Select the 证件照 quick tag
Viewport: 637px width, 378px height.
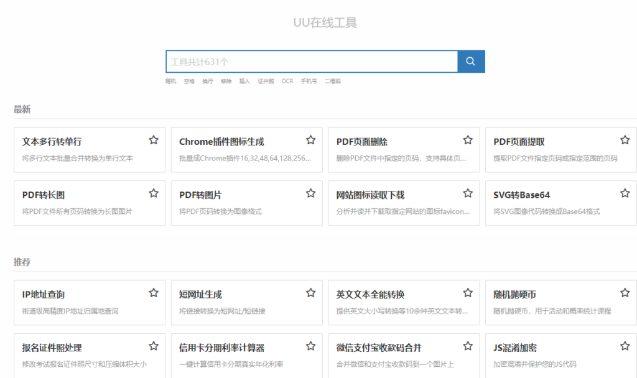point(266,81)
